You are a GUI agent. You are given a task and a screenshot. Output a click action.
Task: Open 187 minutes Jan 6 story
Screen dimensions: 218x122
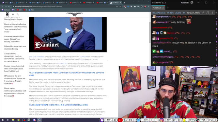click(15, 80)
